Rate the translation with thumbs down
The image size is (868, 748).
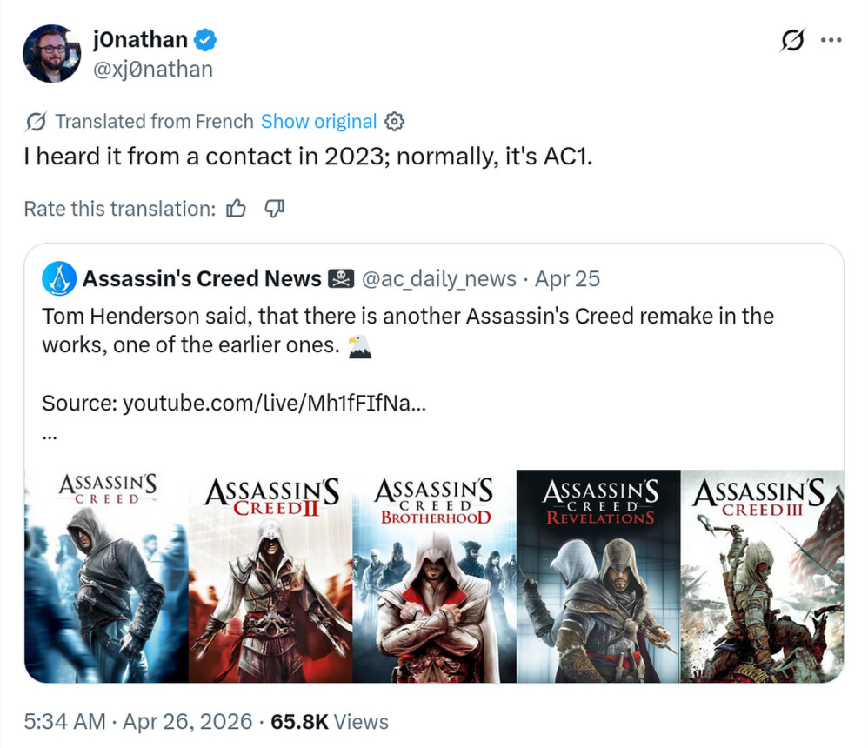point(274,209)
